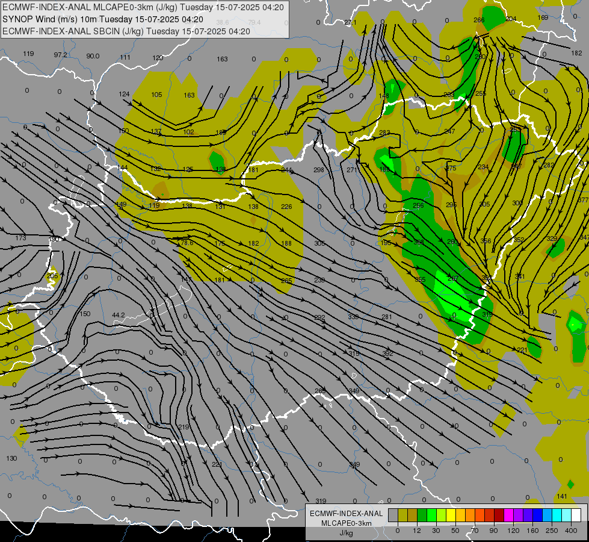589x542 pixels.
Task: Click the legend scale label '12'
Action: click(417, 531)
